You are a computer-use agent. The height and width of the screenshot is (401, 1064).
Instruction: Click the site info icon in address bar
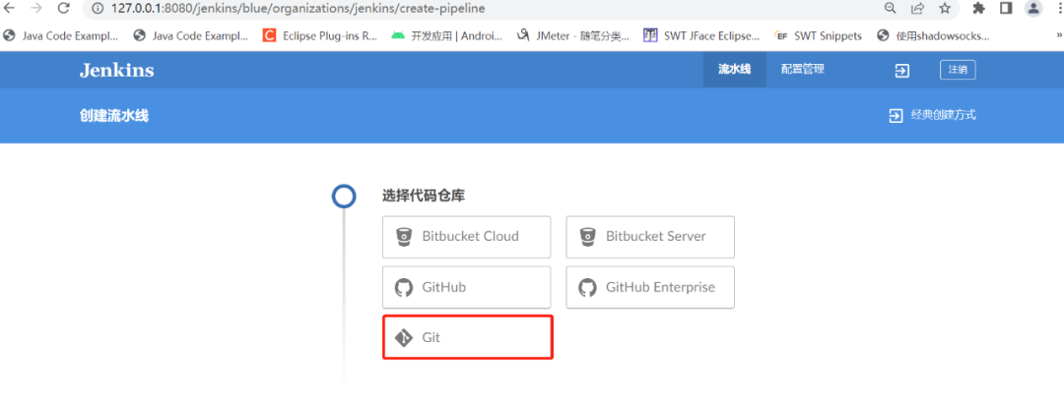(x=97, y=9)
